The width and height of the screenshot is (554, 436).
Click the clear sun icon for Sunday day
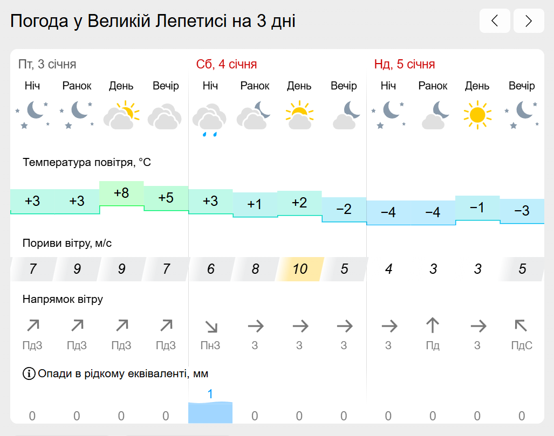click(x=477, y=115)
